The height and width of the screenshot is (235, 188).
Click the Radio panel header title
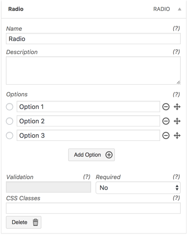click(x=16, y=9)
